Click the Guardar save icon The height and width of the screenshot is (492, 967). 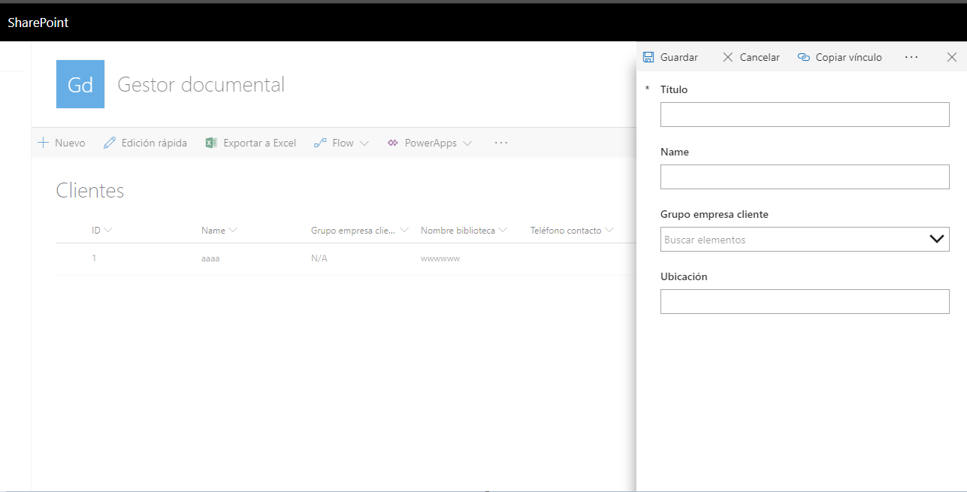pos(648,57)
